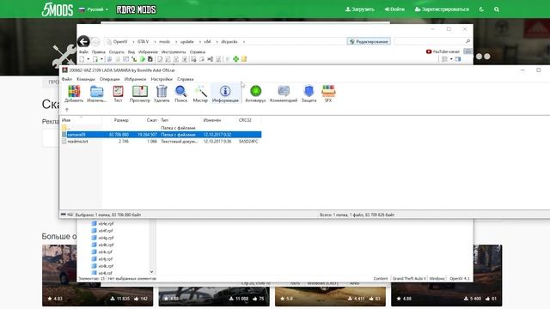Click the Загрузить upload link
Viewport: 550px width, 309px height.
pos(360,9)
